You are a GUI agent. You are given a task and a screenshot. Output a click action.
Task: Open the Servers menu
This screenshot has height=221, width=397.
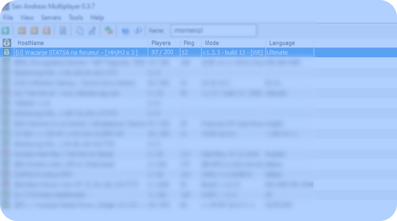click(x=51, y=17)
